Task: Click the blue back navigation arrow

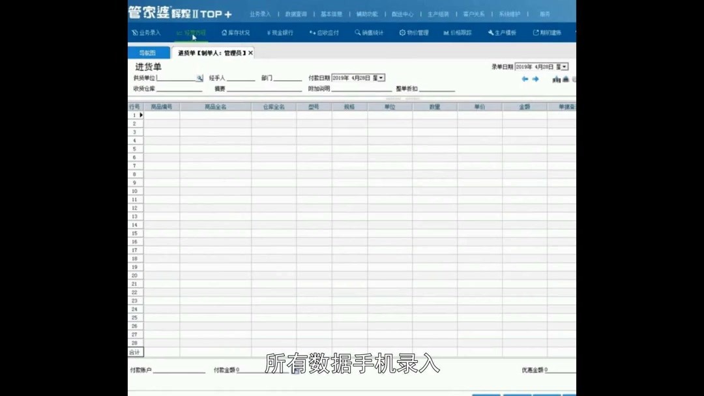Action: point(525,78)
